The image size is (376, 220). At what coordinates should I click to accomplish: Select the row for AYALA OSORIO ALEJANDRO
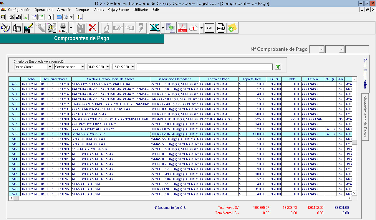pyautogui.click(x=93, y=129)
